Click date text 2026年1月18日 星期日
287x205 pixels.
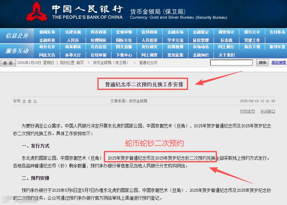(x=36, y=63)
